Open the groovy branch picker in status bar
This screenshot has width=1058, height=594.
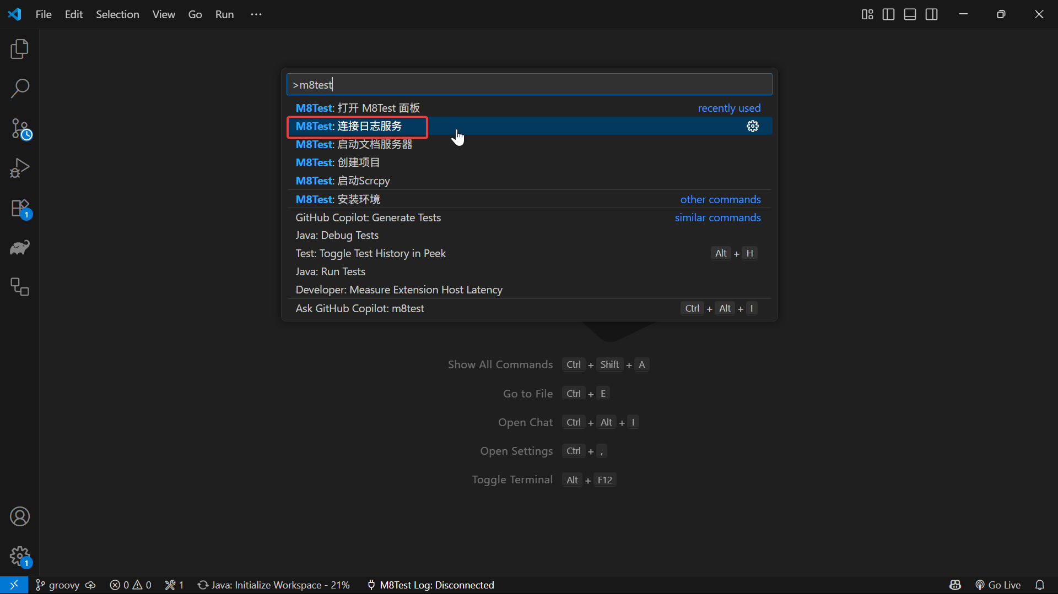pos(58,585)
